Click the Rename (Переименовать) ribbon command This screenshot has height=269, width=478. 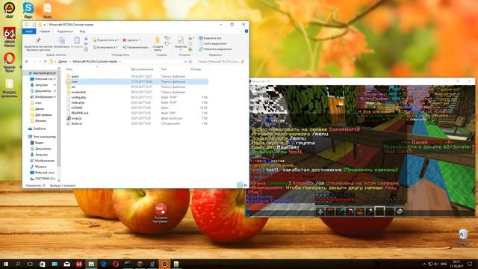(x=135, y=47)
